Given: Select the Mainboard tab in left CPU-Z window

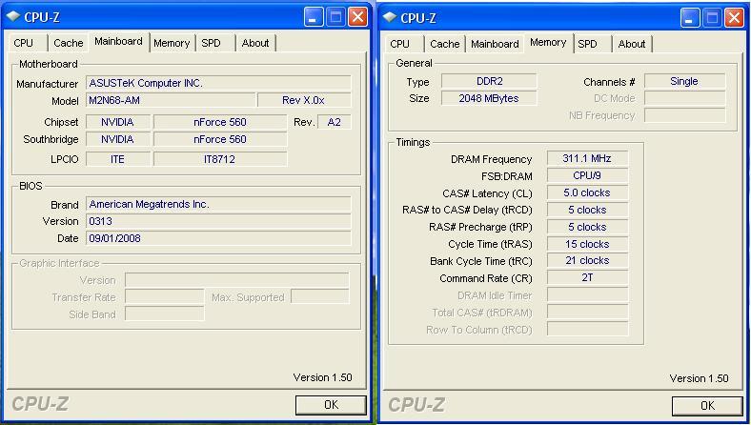Looking at the screenshot, I should pos(119,42).
